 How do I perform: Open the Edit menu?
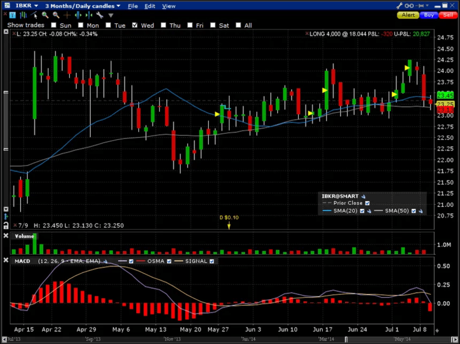(150, 6)
